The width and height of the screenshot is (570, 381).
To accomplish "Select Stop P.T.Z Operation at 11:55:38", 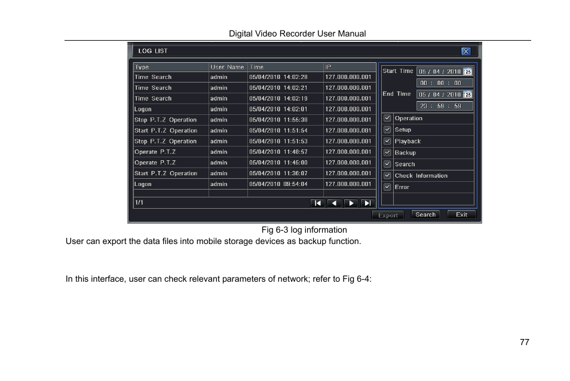I will click(255, 120).
